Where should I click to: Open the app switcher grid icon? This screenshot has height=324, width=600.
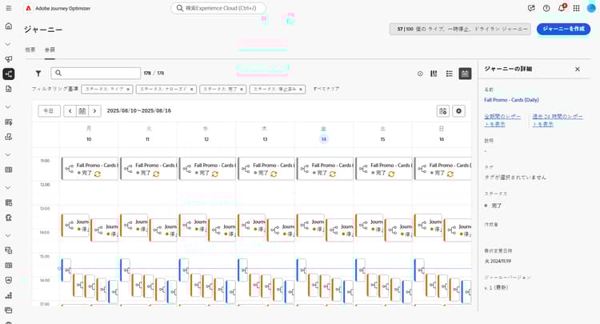click(x=576, y=8)
